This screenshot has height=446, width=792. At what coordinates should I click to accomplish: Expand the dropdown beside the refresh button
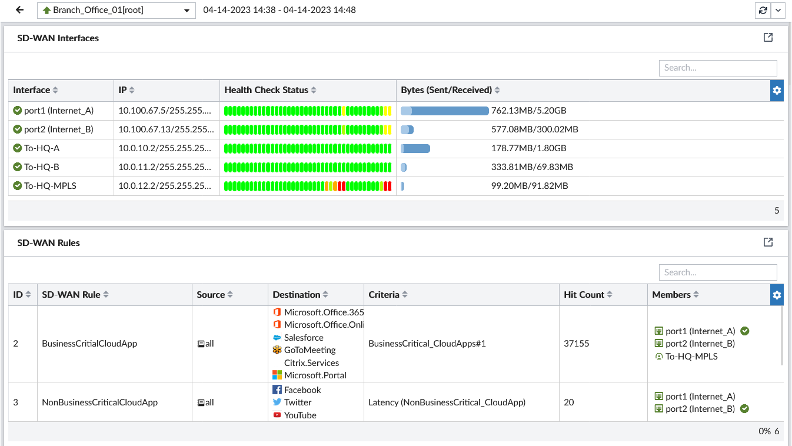(x=778, y=10)
